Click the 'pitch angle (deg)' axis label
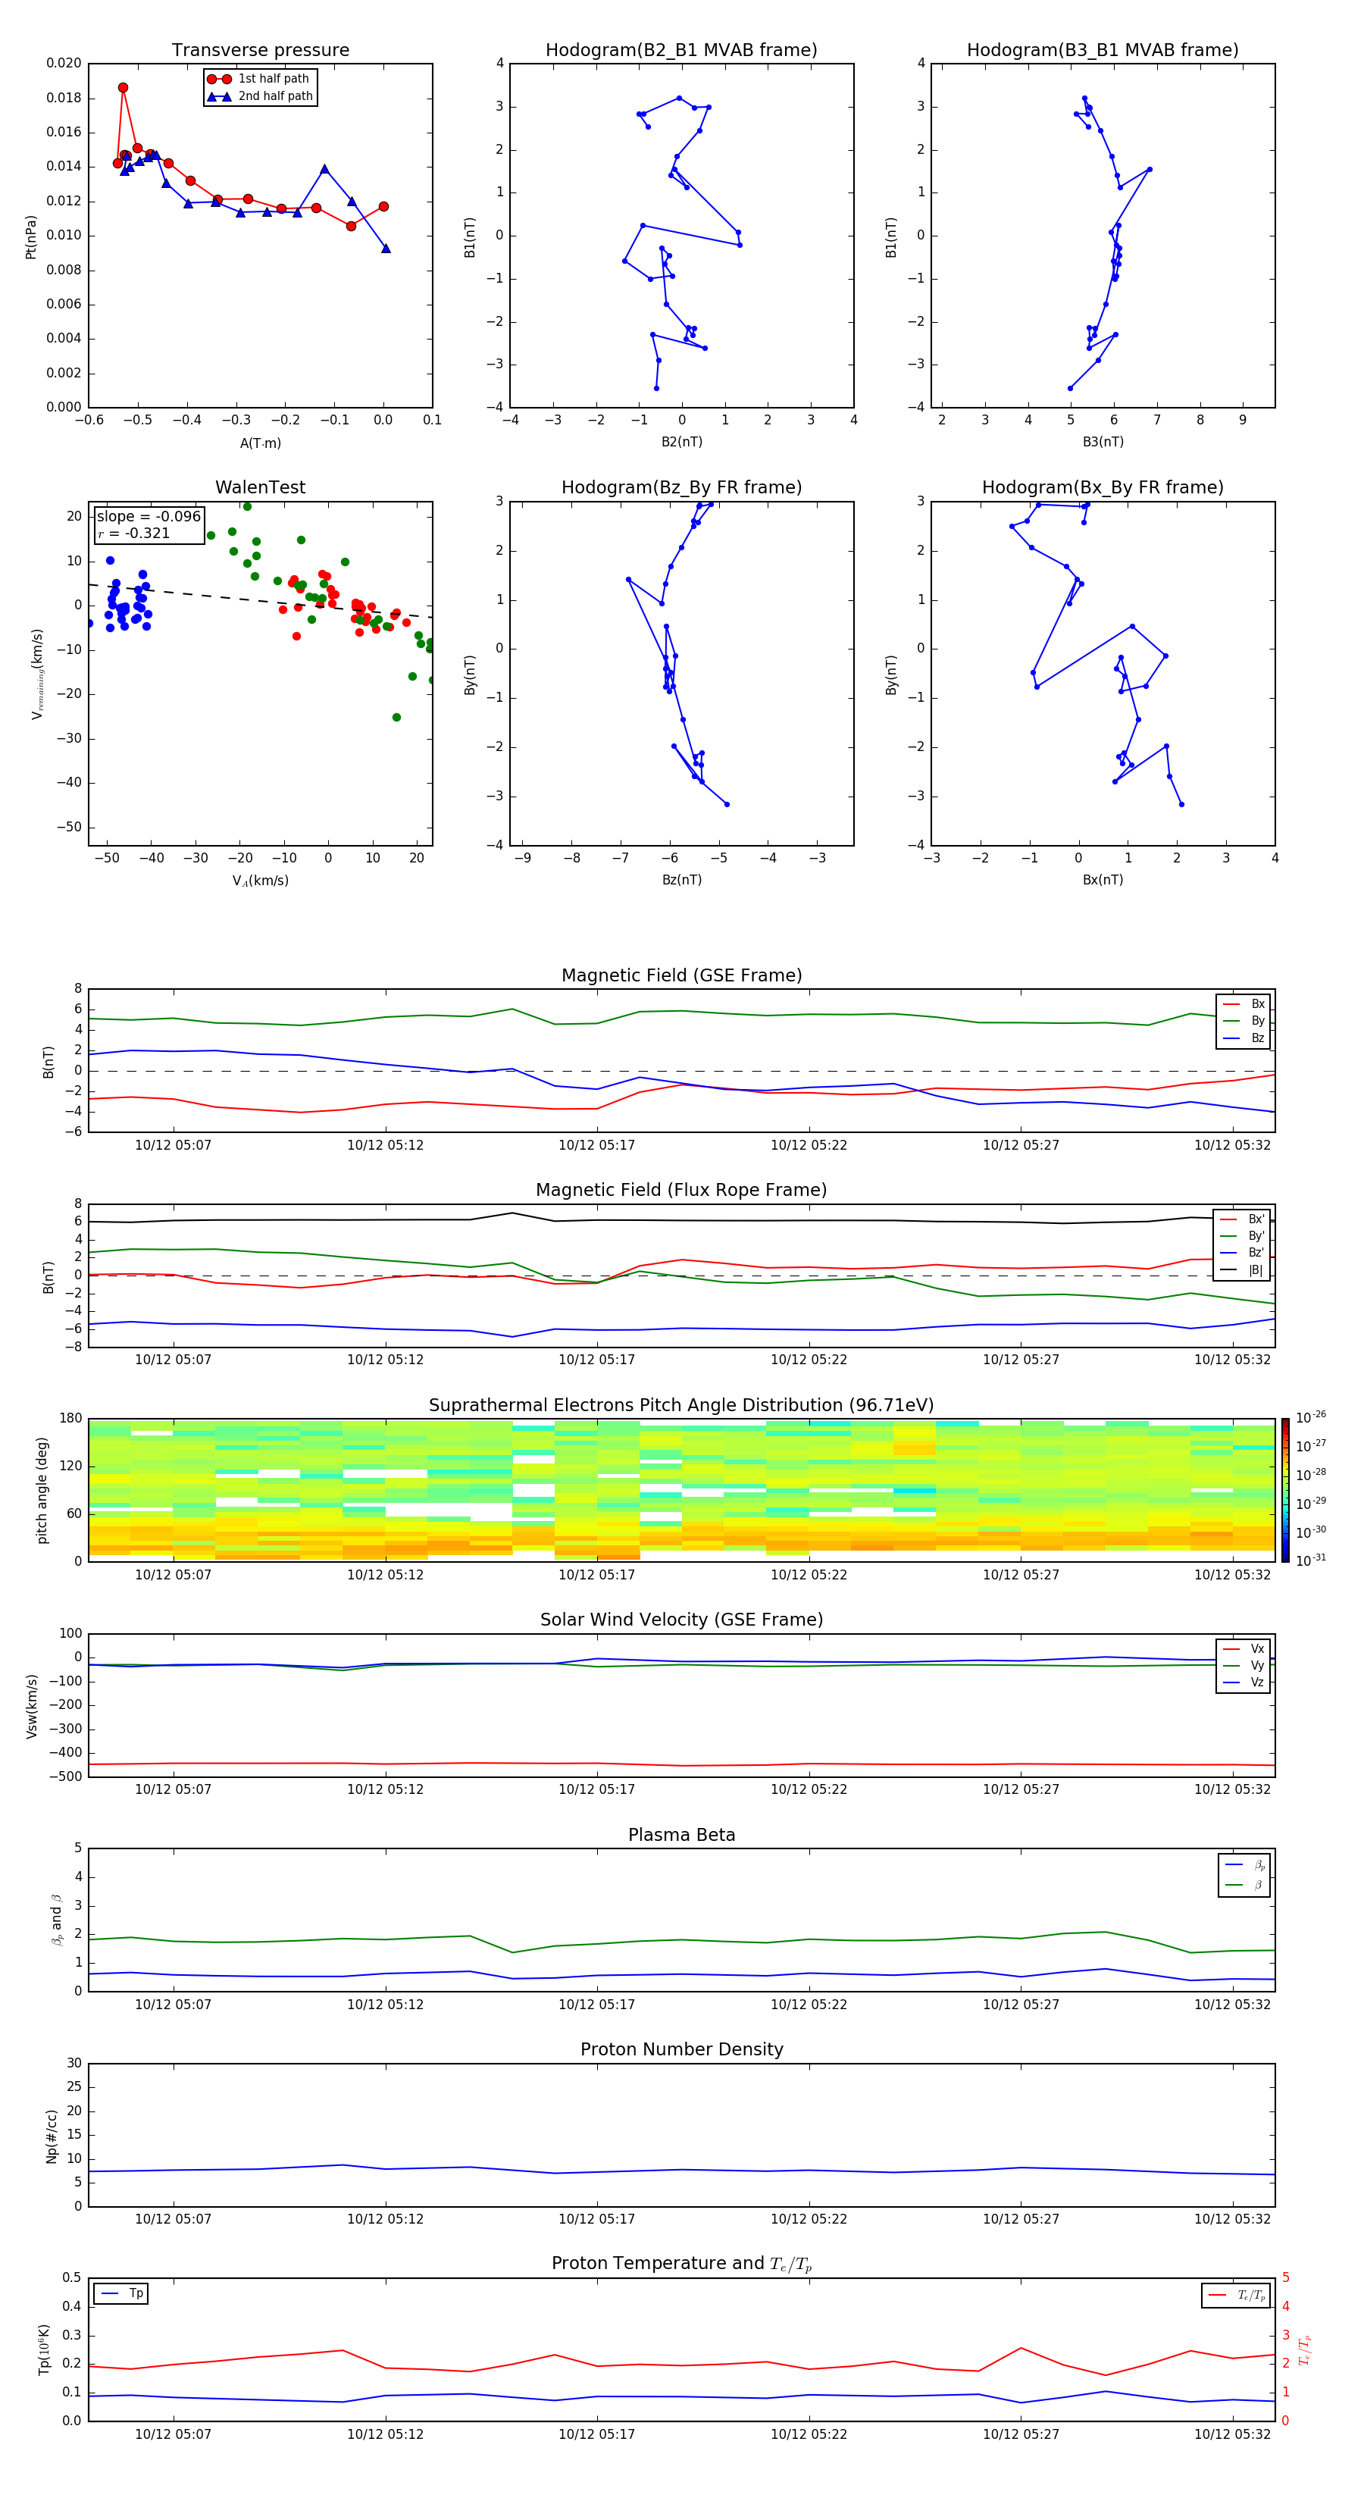The image size is (1364, 2501). pyautogui.click(x=42, y=1490)
